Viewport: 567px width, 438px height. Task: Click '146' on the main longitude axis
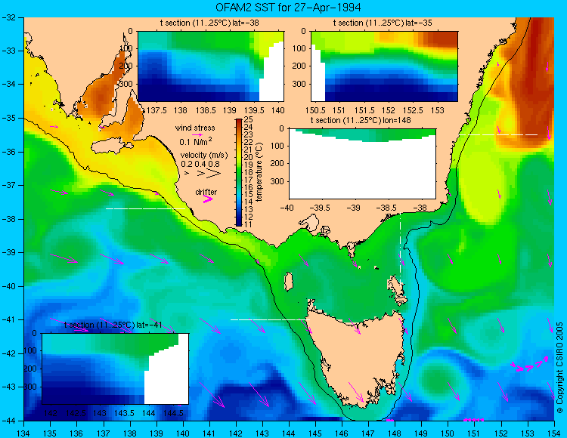[x=342, y=433]
